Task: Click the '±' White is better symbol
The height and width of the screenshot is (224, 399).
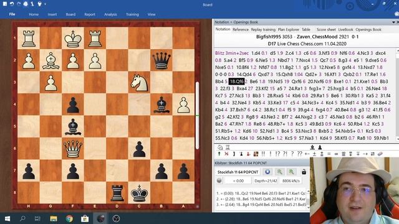Action: coord(314,154)
